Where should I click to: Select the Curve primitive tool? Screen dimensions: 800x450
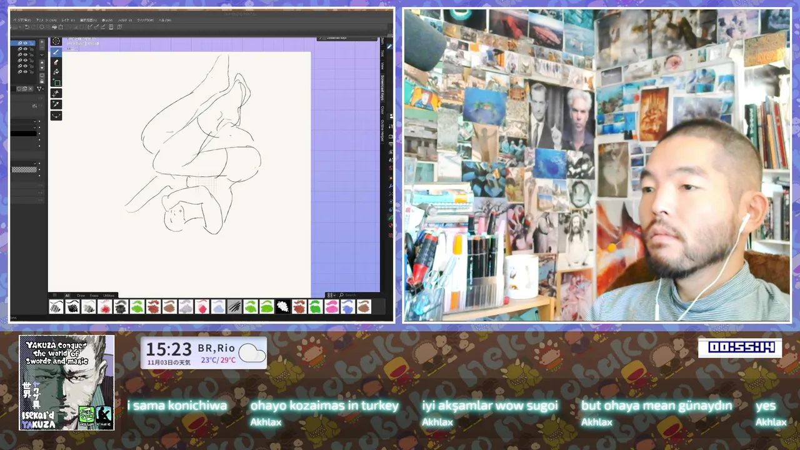(56, 116)
